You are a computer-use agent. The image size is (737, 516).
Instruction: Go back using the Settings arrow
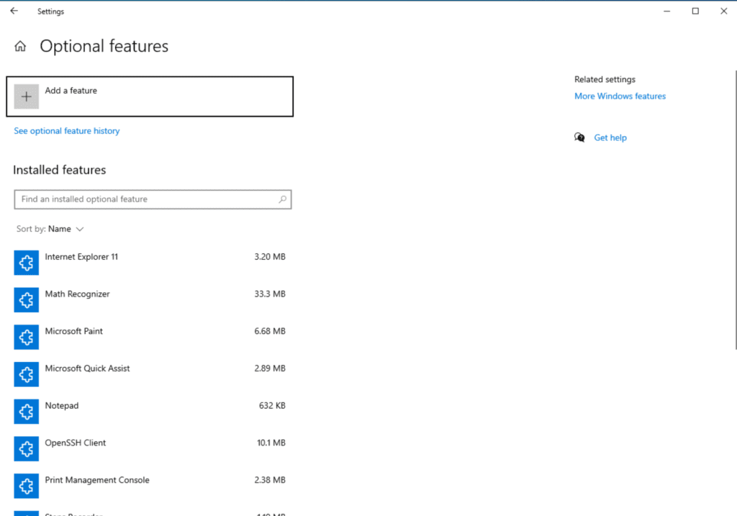[14, 11]
